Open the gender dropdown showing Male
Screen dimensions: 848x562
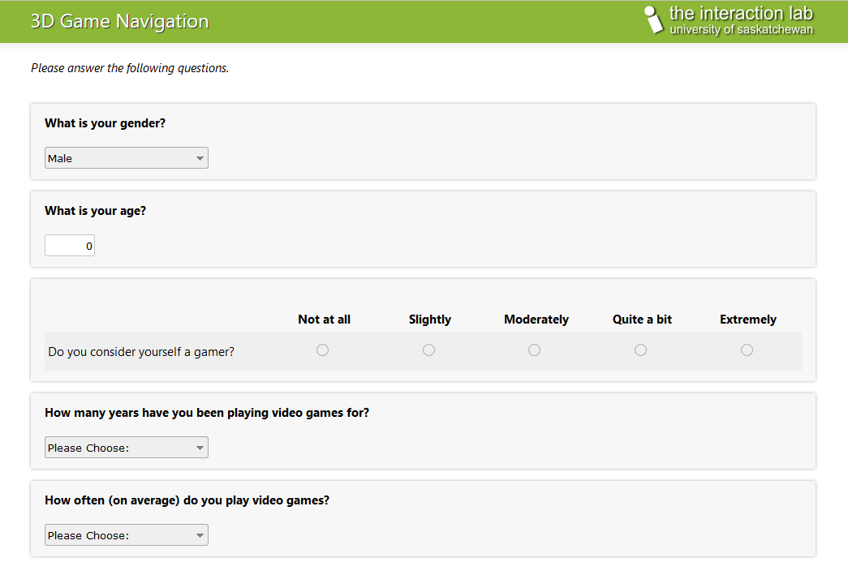point(127,158)
